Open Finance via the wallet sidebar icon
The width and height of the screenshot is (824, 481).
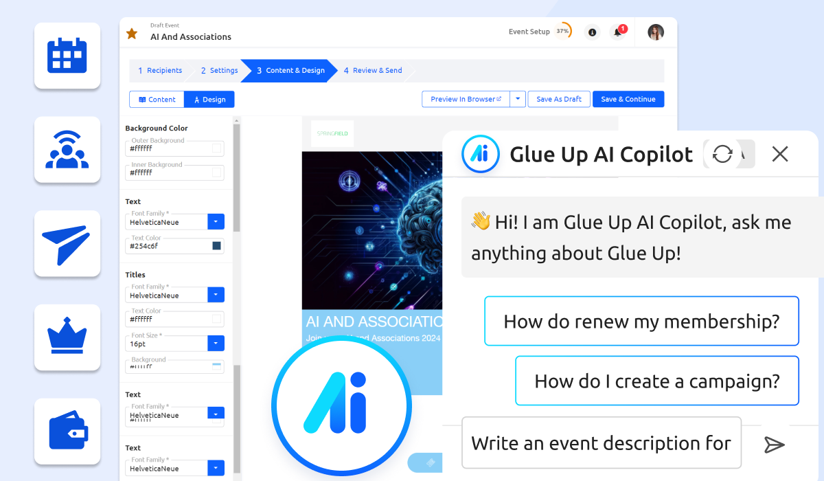[x=67, y=432]
